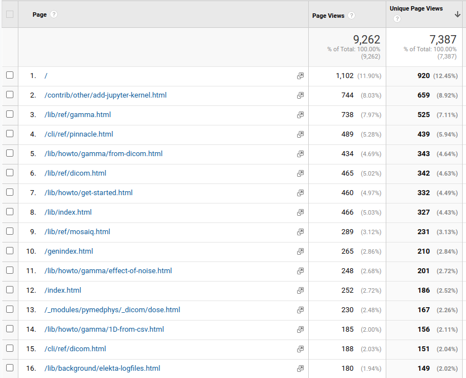Open external link icon for /cli/ref/pinnacle.html
The height and width of the screenshot is (378, 466).
point(300,134)
